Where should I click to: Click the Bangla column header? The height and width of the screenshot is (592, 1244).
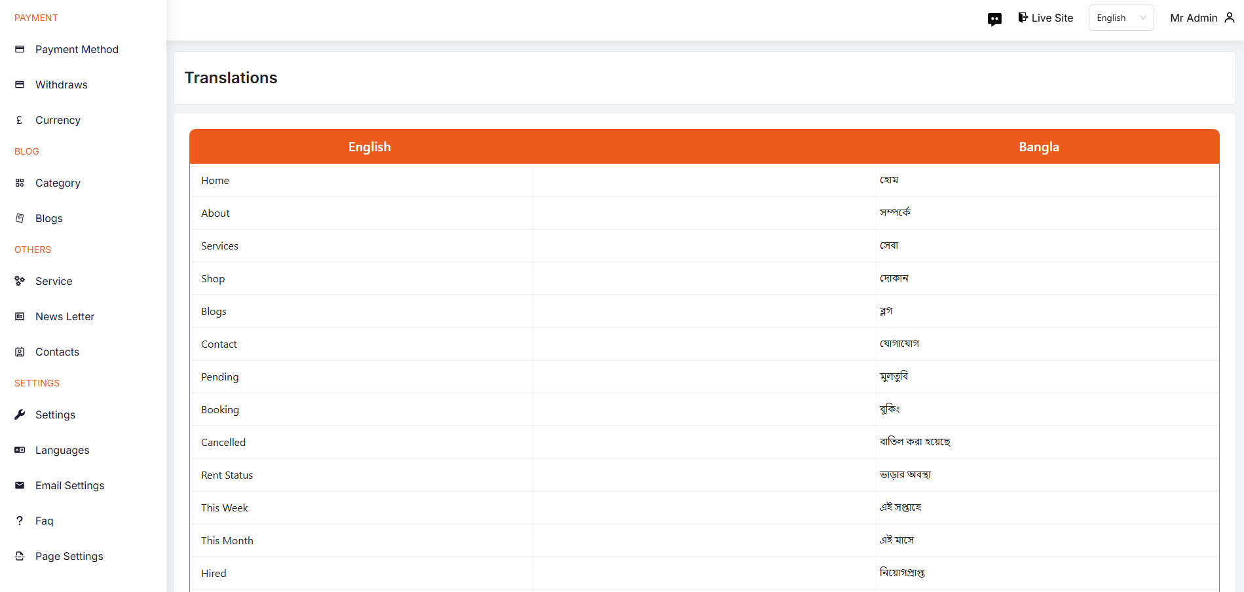[x=1038, y=147]
